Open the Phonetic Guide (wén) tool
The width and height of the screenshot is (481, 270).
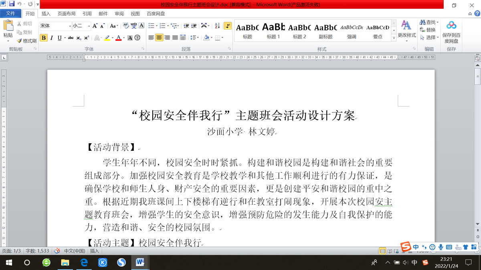click(133, 26)
